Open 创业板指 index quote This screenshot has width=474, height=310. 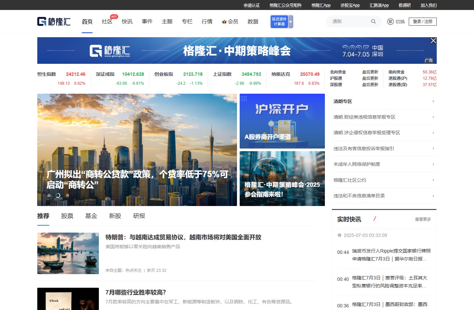click(178, 78)
